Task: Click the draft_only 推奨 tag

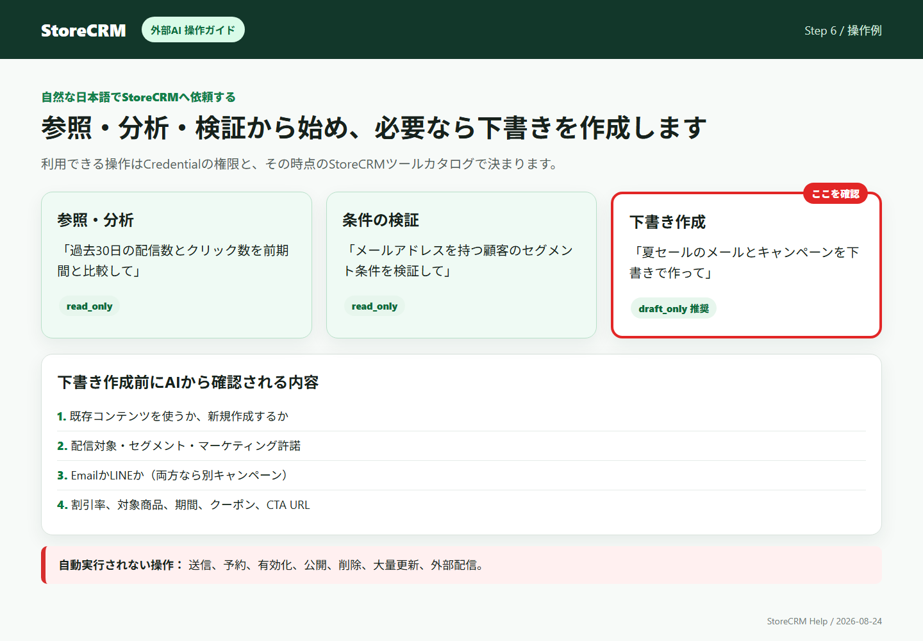Action: click(674, 308)
